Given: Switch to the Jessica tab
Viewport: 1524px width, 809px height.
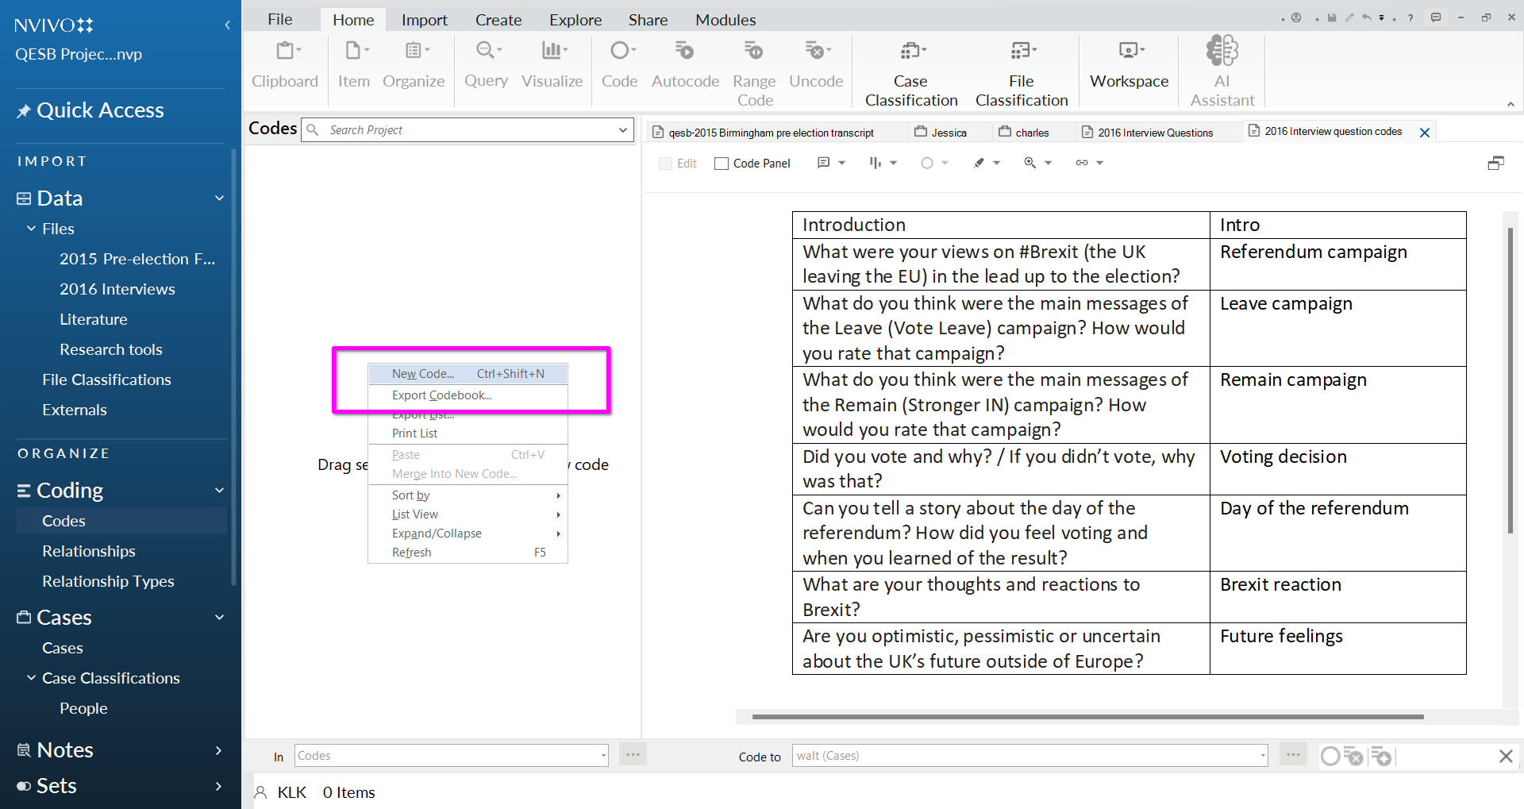Looking at the screenshot, I should pos(949,133).
